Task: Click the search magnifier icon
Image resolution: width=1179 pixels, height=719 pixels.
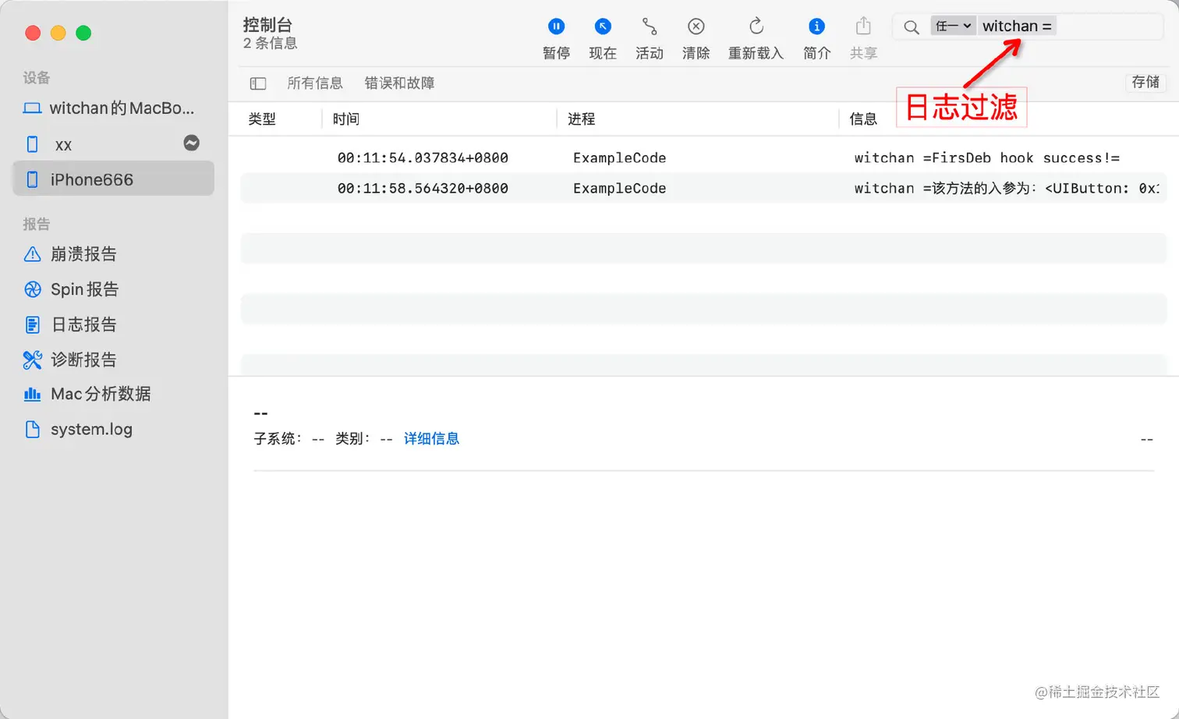Action: tap(911, 27)
